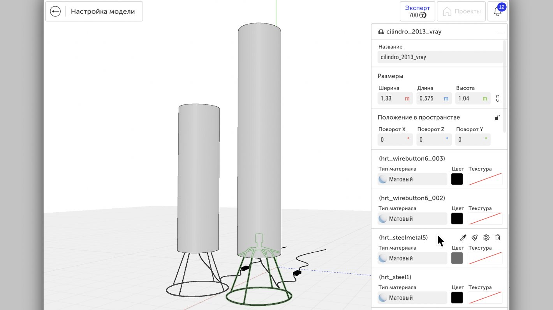Screen dimensions: 553x310
Task: Toggle the dimensions proportion link
Action: [498, 98]
